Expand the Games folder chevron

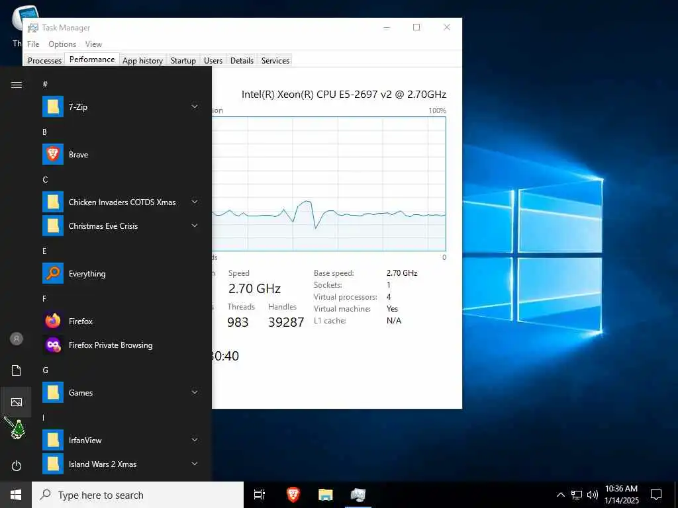195,392
